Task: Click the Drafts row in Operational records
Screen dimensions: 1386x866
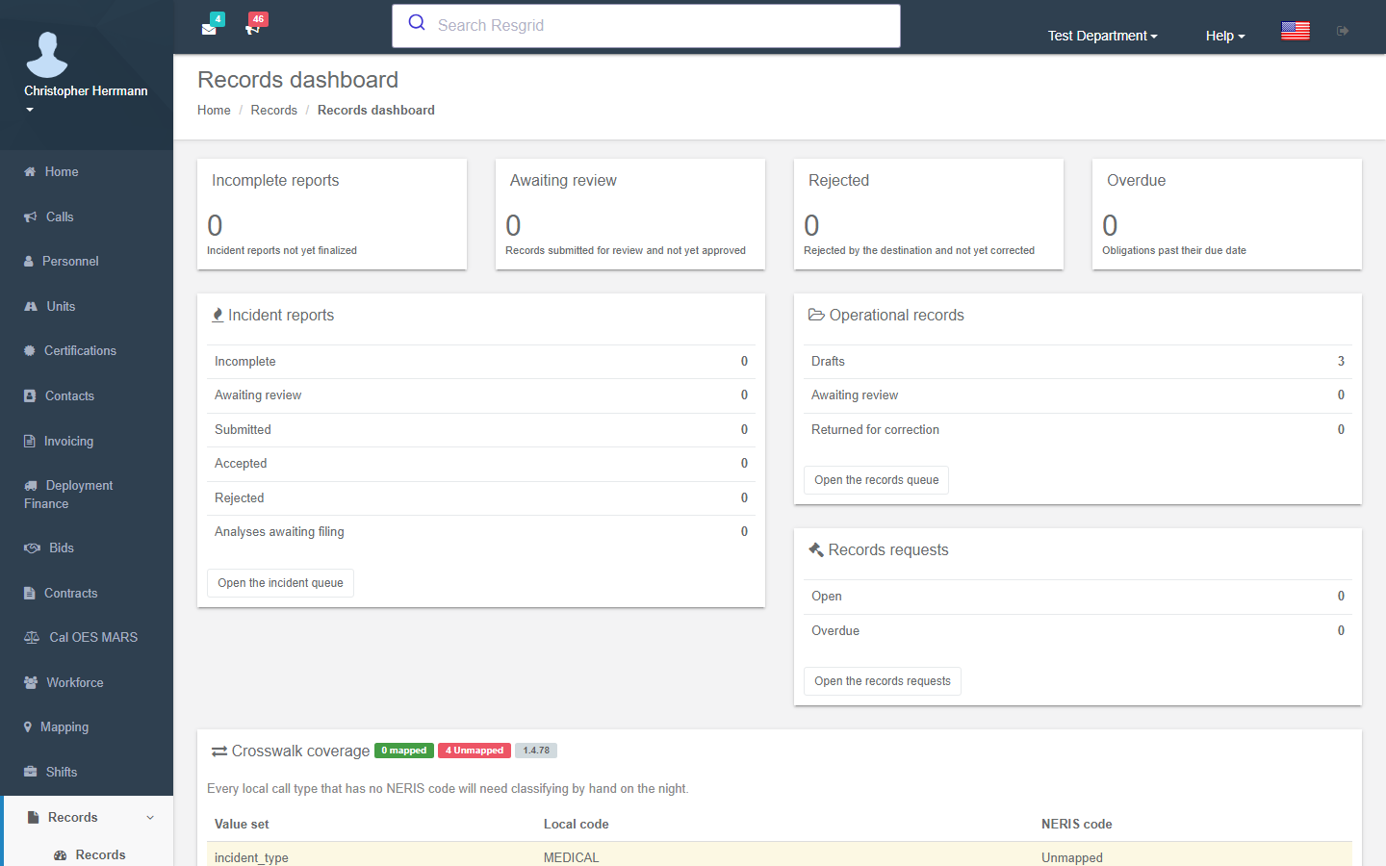Action: [1078, 362]
